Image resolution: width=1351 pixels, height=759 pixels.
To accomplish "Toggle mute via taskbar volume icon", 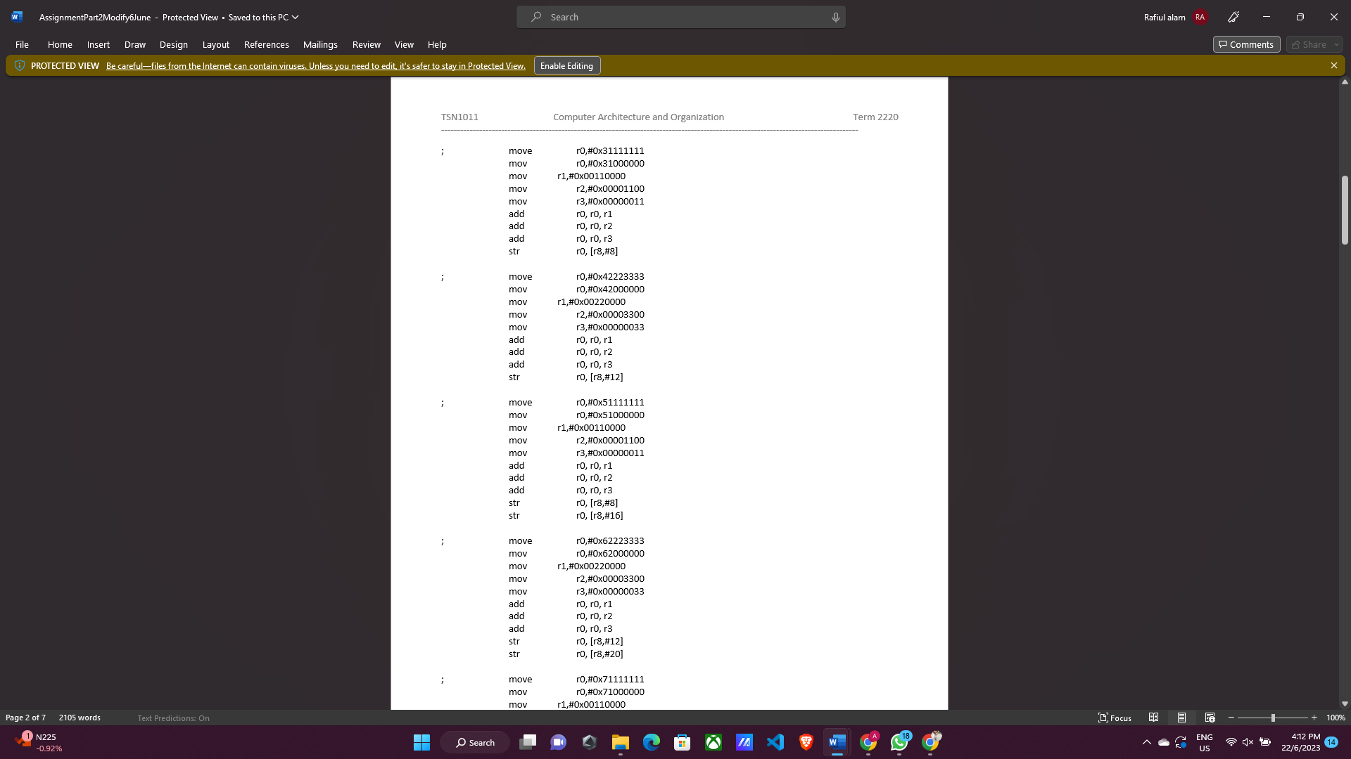I will pos(1248,742).
